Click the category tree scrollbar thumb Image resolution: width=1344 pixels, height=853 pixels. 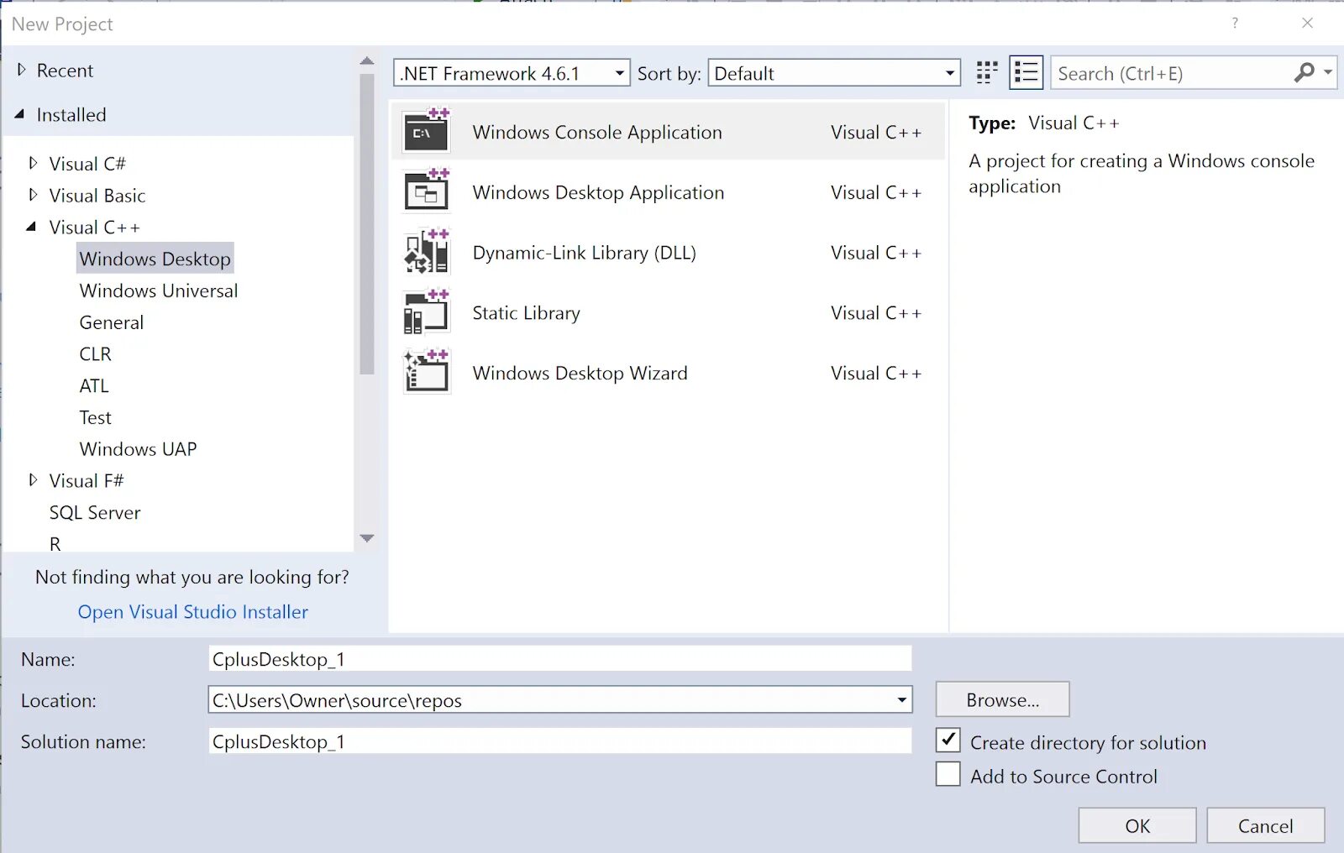tap(367, 223)
